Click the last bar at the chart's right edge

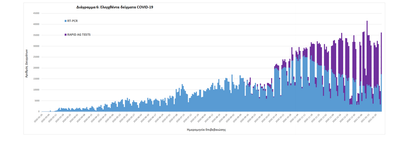point(381,72)
